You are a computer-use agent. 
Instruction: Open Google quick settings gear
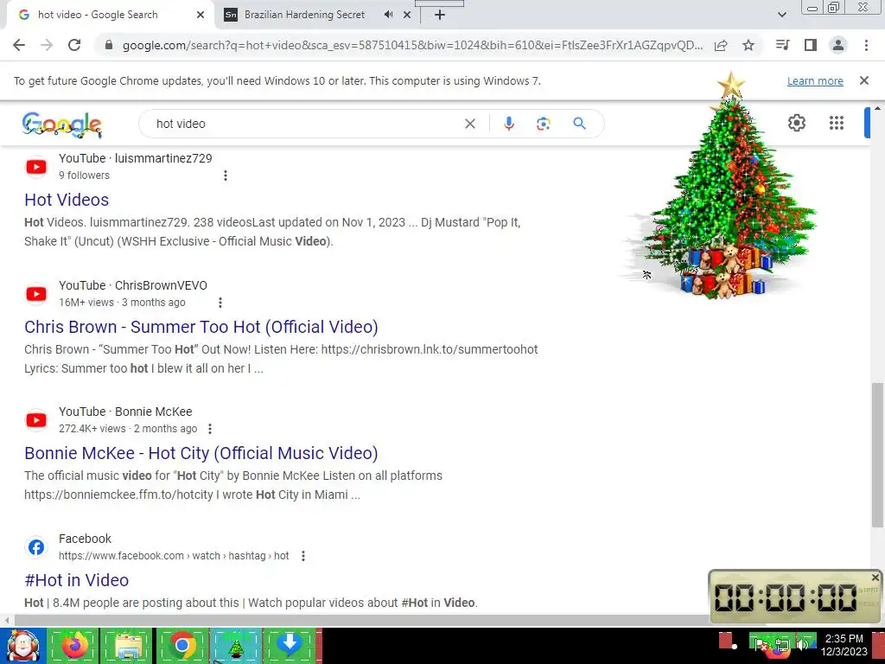796,123
